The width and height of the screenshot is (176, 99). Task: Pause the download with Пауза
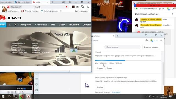click(x=109, y=68)
